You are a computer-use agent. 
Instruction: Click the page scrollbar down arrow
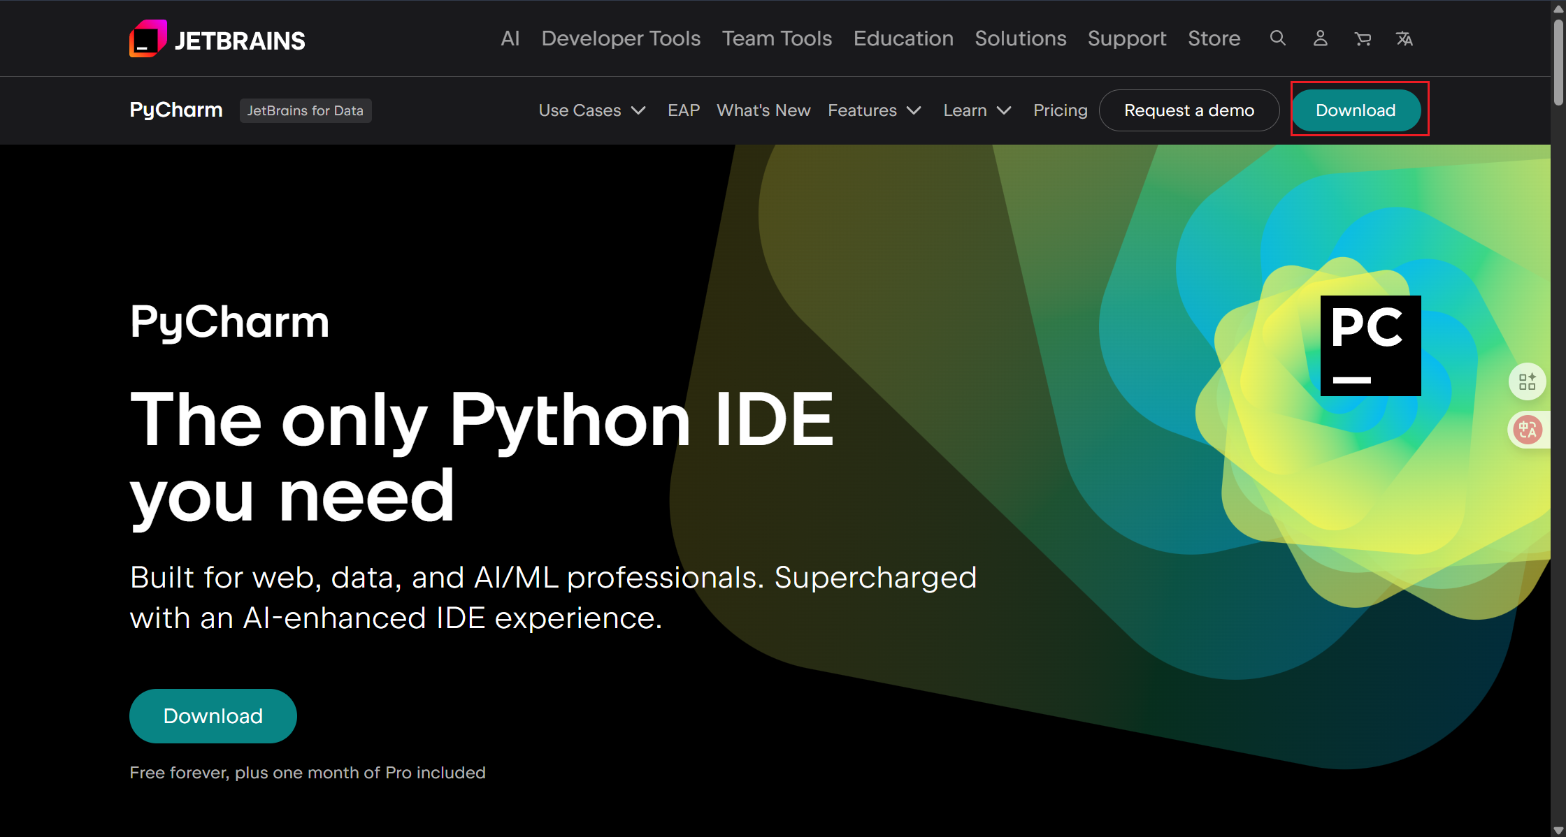tap(1558, 830)
